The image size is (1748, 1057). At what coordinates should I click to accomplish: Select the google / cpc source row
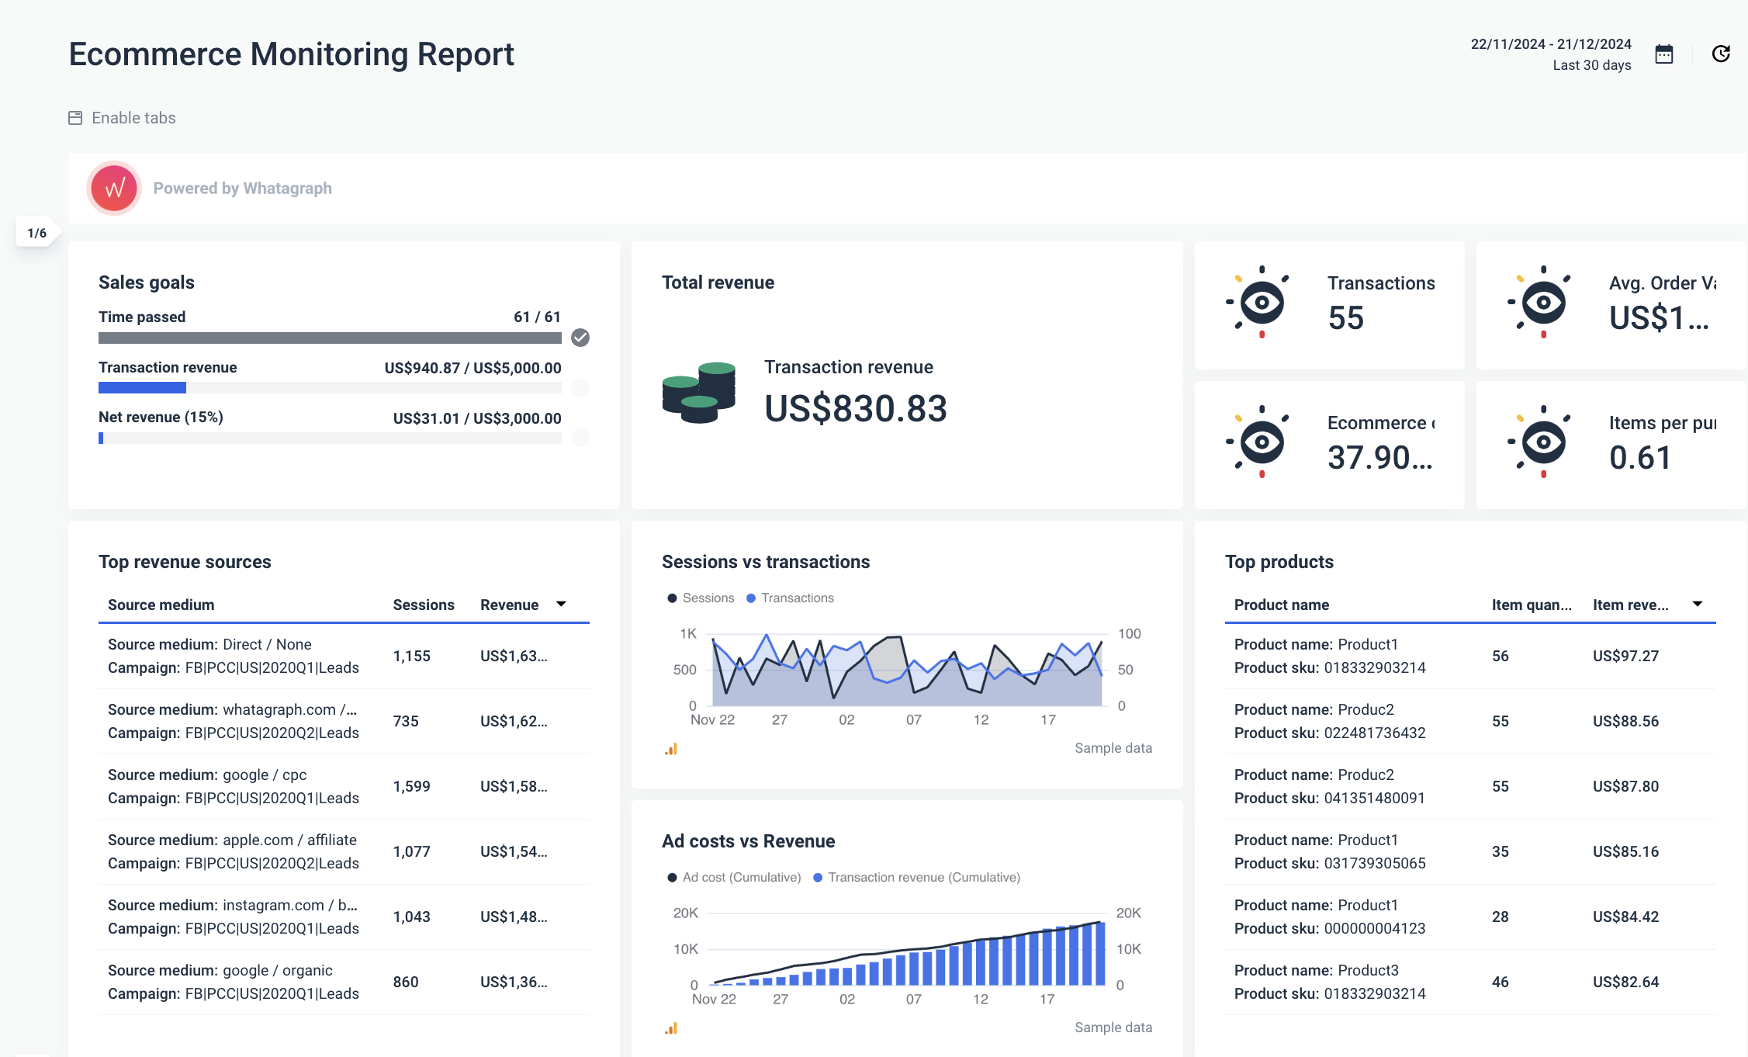[x=344, y=787]
